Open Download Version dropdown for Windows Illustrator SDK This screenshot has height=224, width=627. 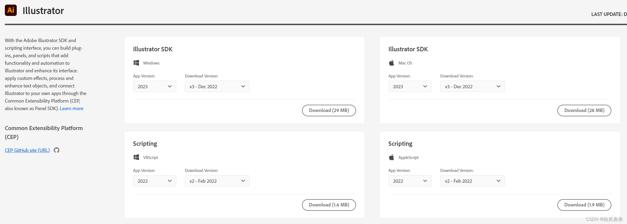[x=217, y=86]
